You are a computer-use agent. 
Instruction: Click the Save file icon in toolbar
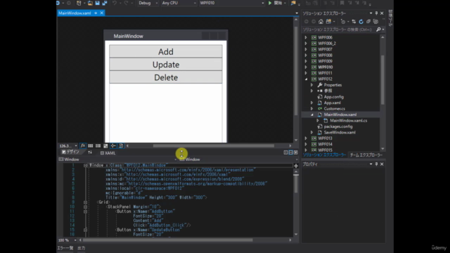[x=97, y=3]
